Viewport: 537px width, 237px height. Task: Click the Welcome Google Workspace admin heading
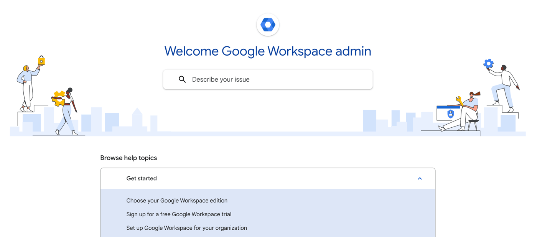[268, 51]
